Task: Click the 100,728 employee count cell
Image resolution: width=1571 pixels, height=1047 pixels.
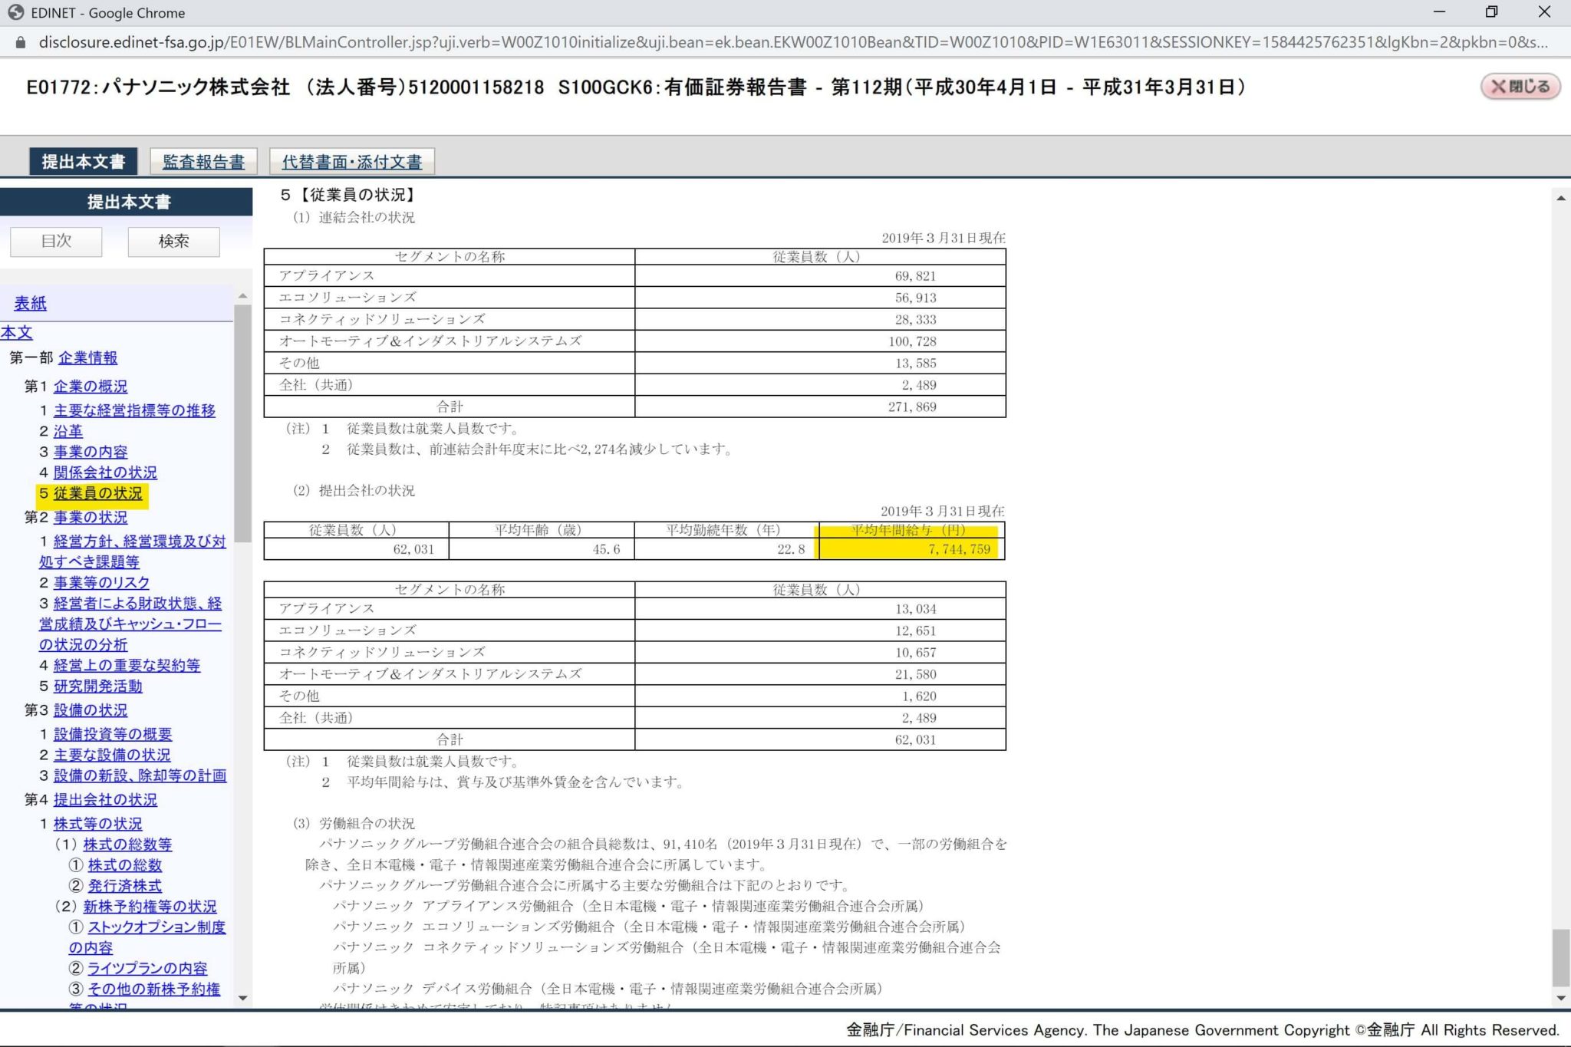Action: pyautogui.click(x=820, y=341)
